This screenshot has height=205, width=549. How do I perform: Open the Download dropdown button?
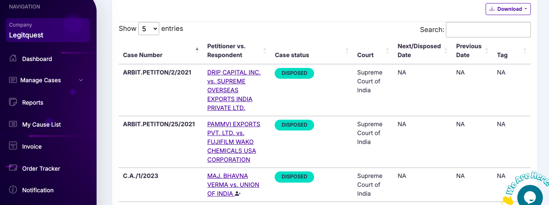click(508, 9)
